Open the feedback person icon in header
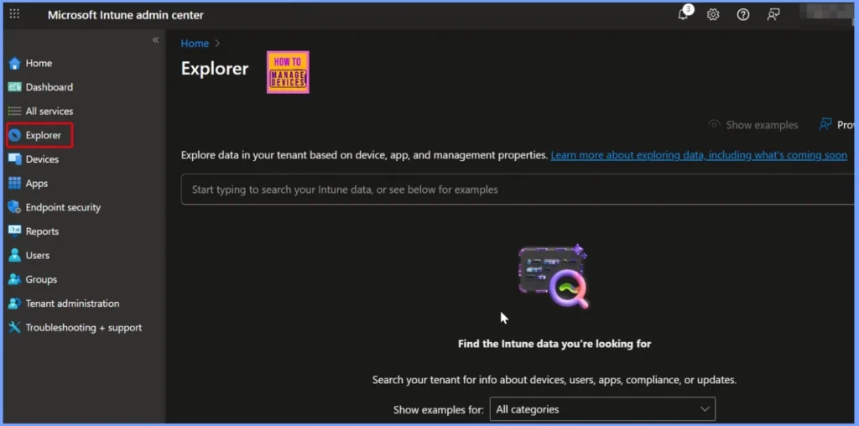859x426 pixels. point(773,15)
